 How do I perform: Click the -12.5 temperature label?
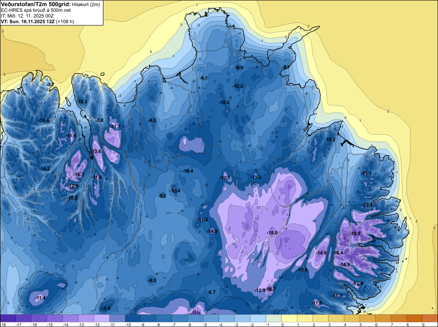pyautogui.click(x=74, y=186)
